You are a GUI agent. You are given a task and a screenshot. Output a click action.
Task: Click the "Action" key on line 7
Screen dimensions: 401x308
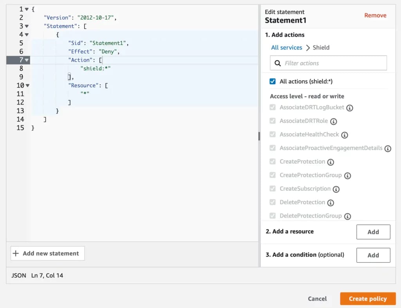click(x=80, y=60)
